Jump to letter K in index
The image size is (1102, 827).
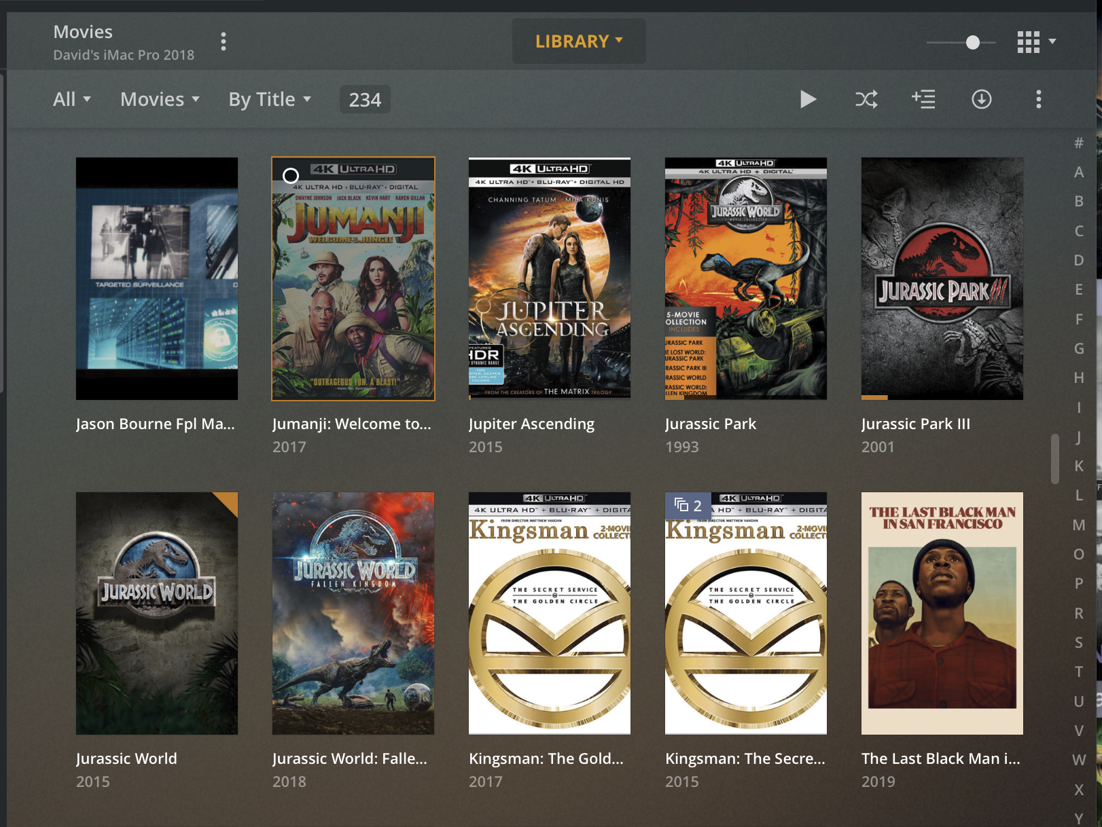click(x=1079, y=466)
